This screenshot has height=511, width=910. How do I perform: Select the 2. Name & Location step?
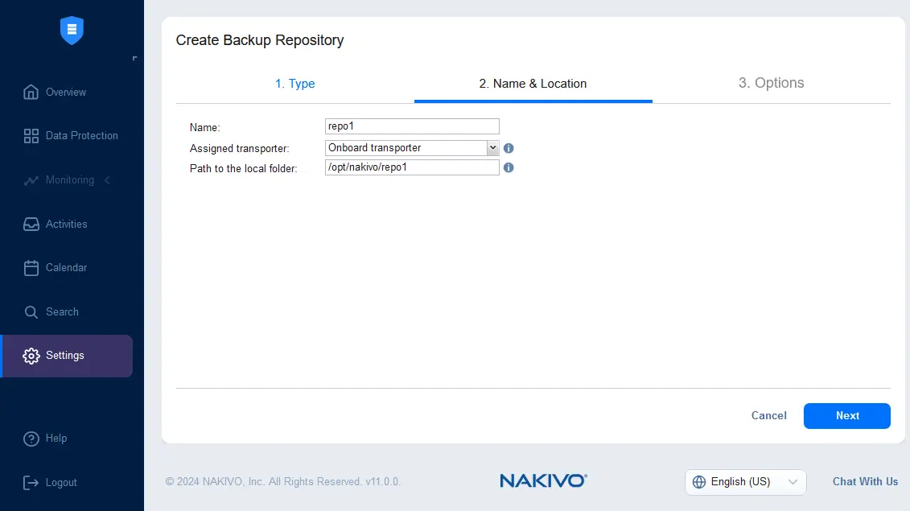533,84
